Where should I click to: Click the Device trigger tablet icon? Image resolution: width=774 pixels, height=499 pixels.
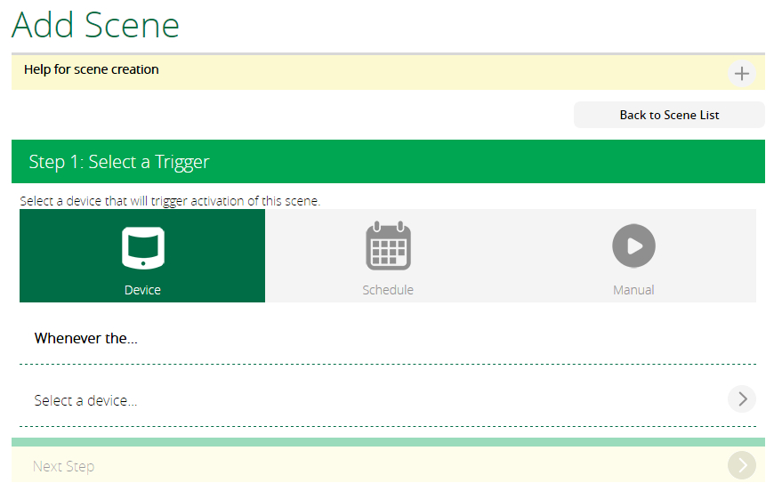[142, 246]
